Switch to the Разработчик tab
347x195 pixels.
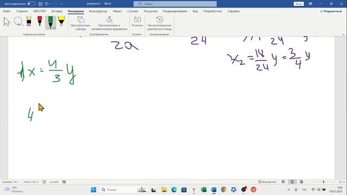point(213,11)
